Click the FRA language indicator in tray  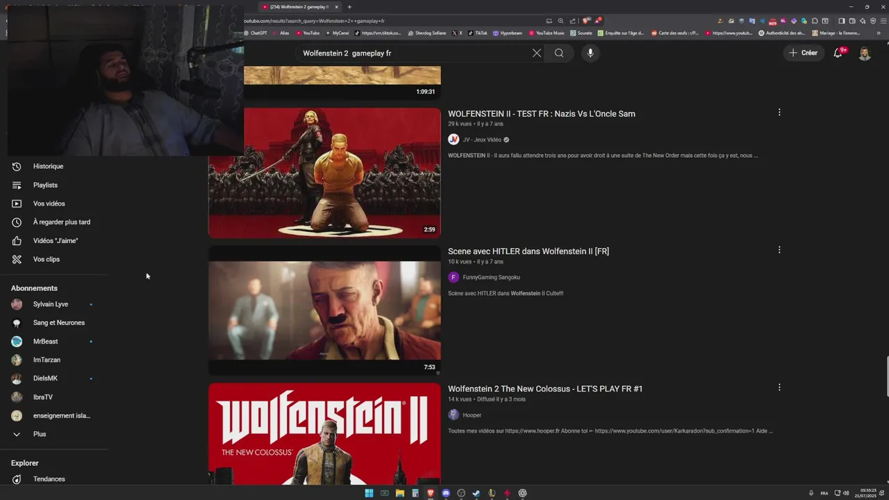point(824,493)
